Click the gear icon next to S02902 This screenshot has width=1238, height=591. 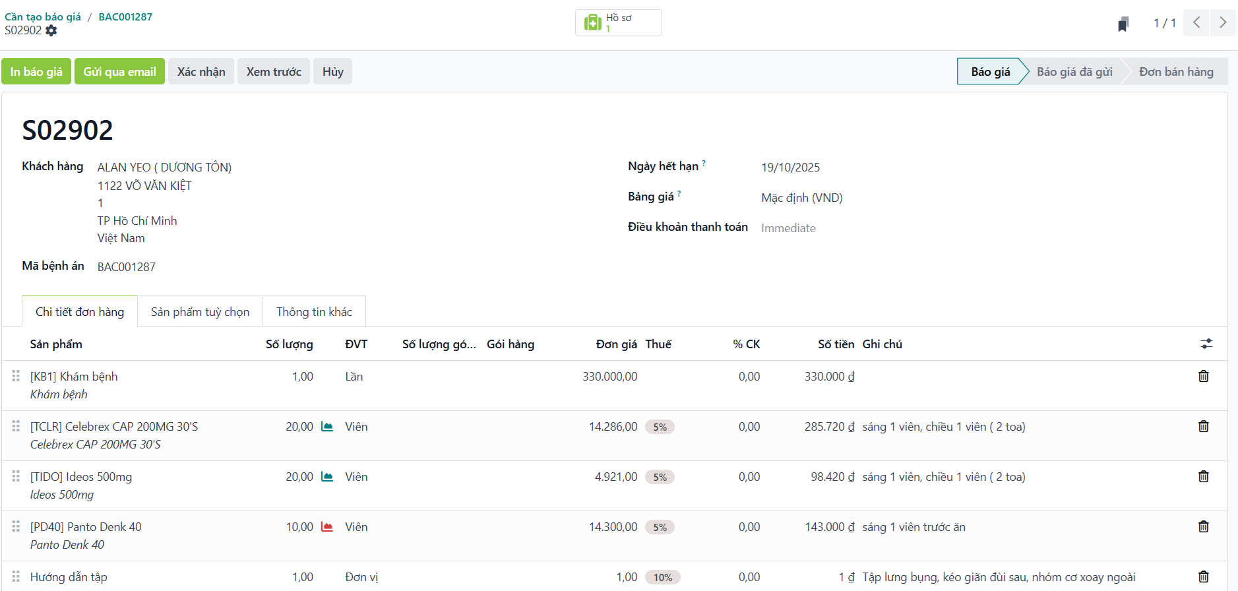click(x=51, y=30)
